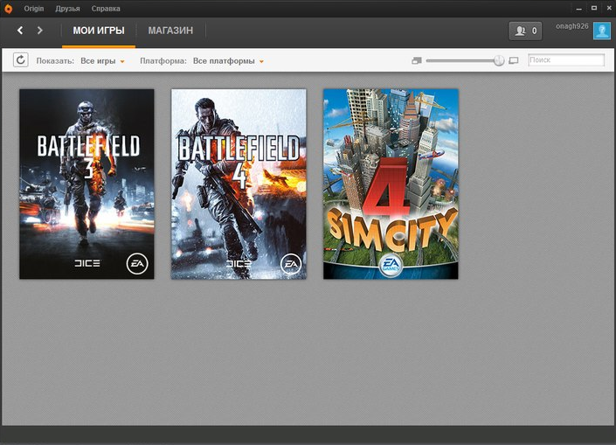
Task: Switch to the МОИ ИГРЫ tab
Action: coord(99,31)
